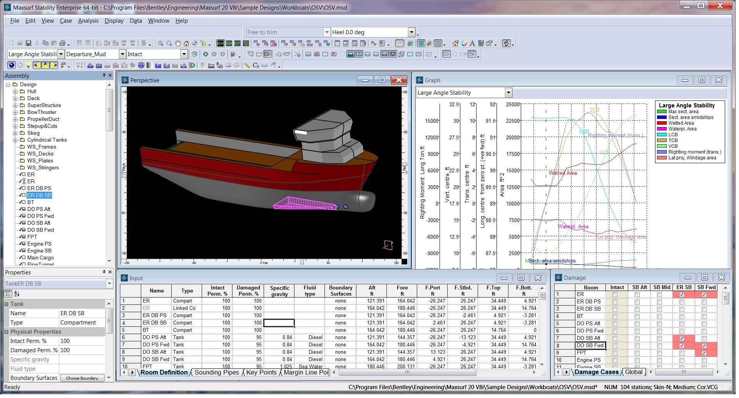
Task: Click the Yaw slider handle below Perspective view
Action: point(302,263)
